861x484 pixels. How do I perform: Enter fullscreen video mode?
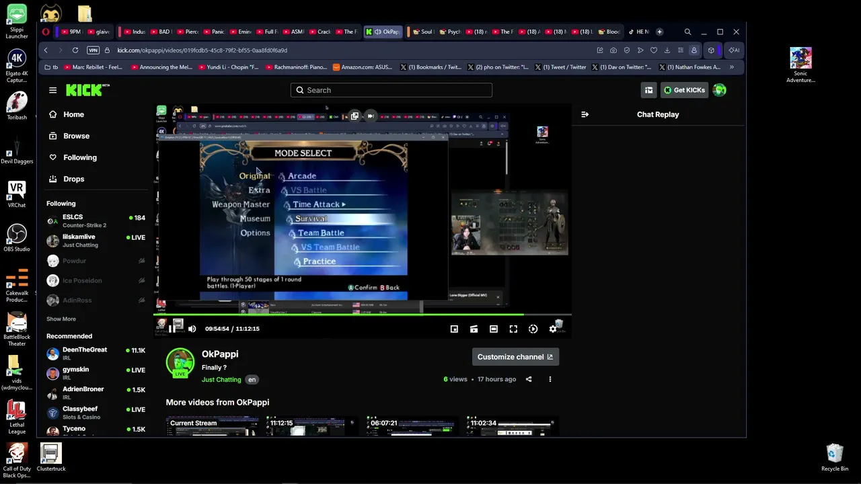(513, 329)
